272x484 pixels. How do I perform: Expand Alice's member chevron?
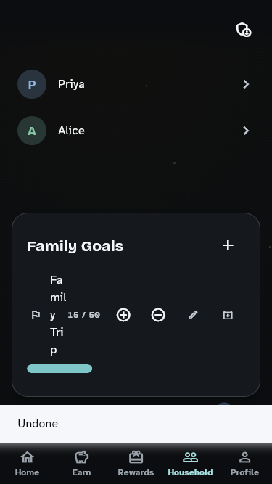click(246, 131)
